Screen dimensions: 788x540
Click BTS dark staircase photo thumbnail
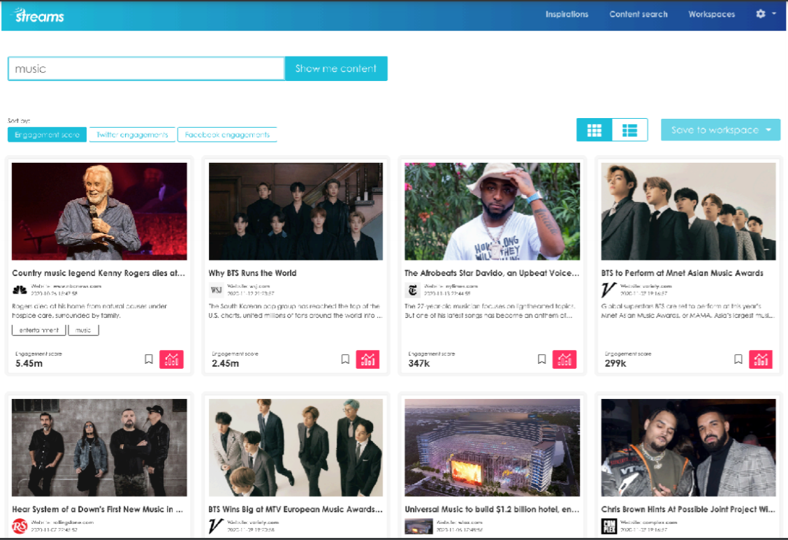[295, 211]
